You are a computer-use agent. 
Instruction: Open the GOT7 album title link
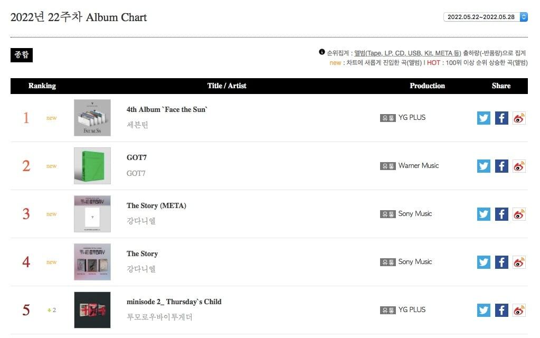click(136, 157)
